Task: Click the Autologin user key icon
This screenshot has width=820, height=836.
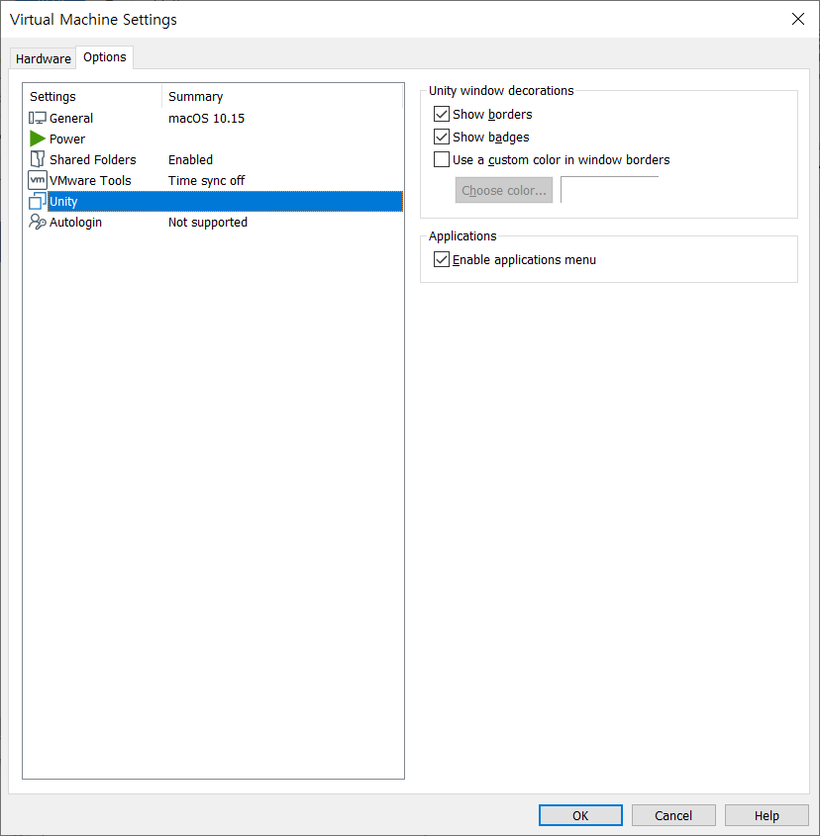Action: (x=38, y=222)
